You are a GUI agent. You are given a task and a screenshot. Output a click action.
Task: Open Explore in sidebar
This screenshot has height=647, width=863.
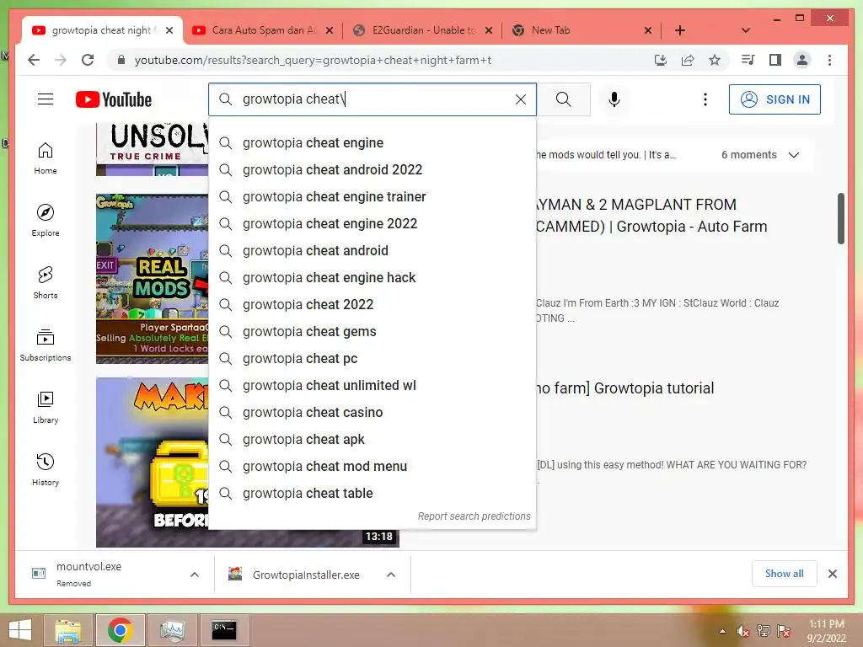point(46,221)
